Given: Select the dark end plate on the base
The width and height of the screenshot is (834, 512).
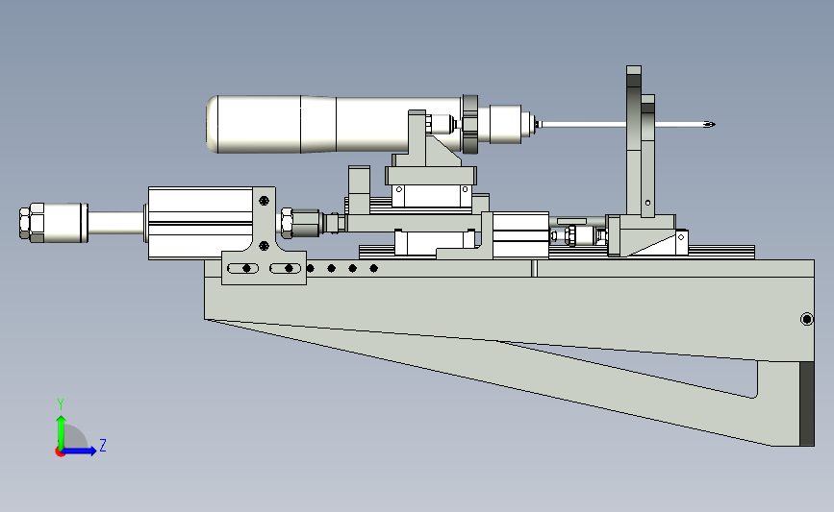Looking at the screenshot, I should [807, 403].
